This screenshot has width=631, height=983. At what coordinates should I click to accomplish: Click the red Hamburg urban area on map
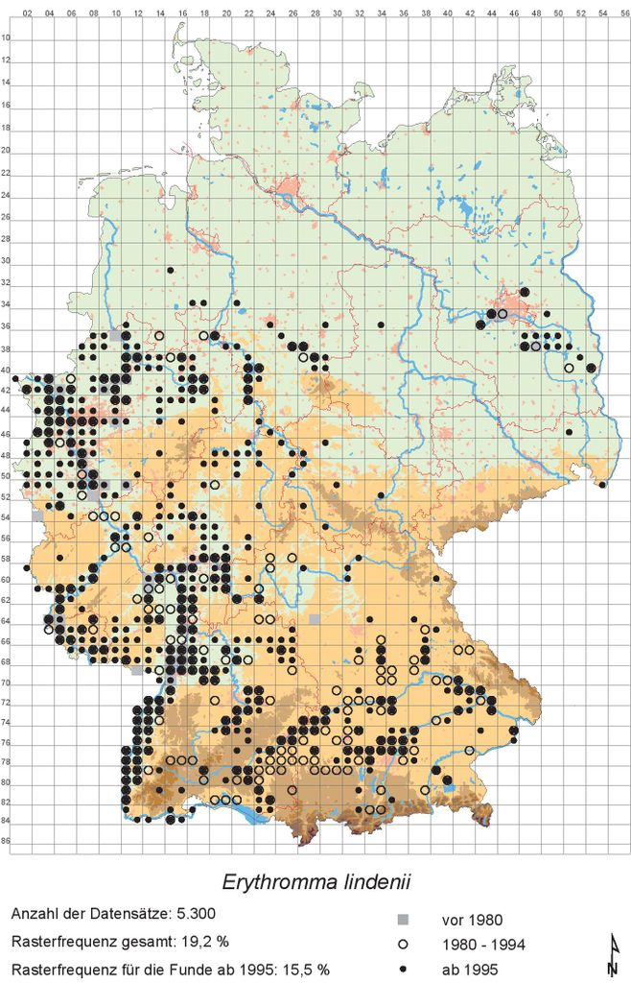tap(287, 187)
